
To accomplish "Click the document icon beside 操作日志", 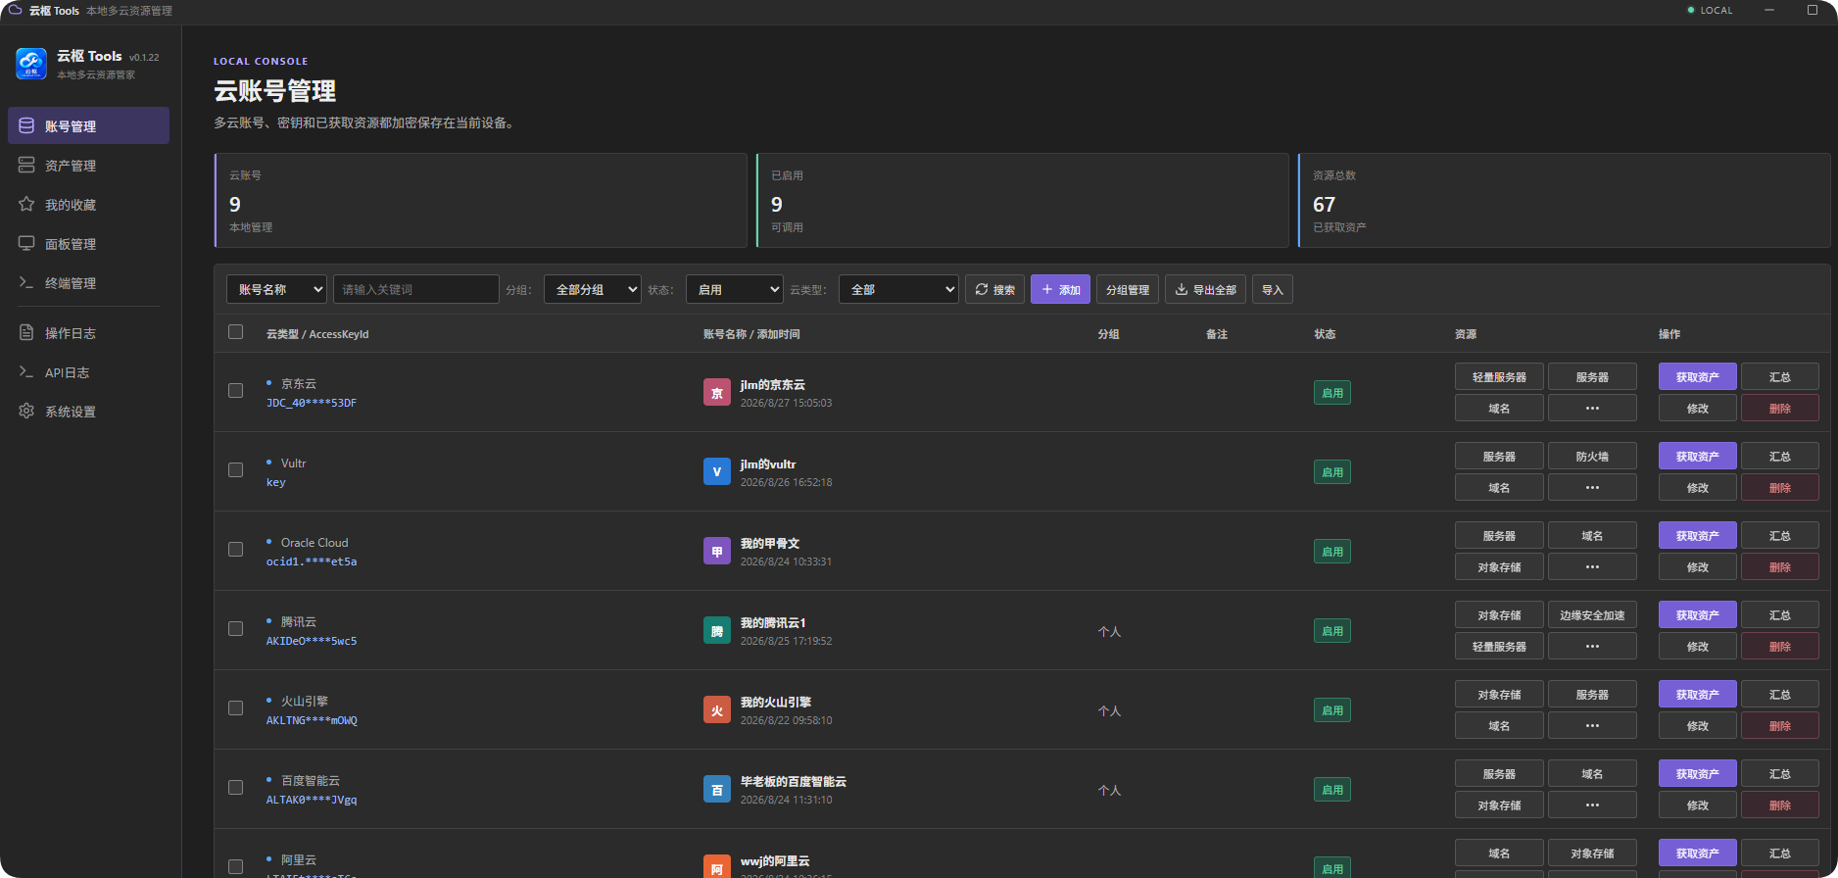I will pos(26,332).
